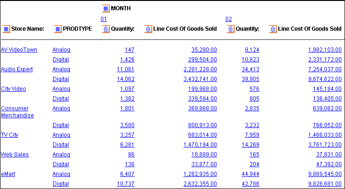This screenshot has width=345, height=189.
Task: Sort by month 01 Line Cost icon
Action: click(x=148, y=29)
